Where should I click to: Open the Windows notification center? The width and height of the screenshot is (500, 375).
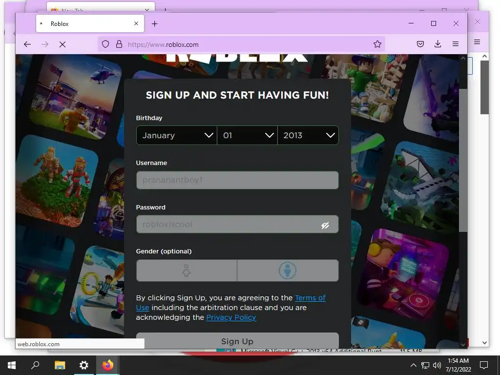(x=484, y=365)
